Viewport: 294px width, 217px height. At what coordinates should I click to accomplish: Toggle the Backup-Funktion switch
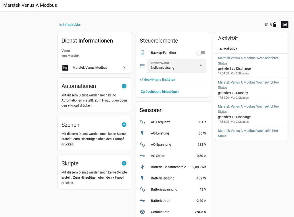(x=201, y=53)
